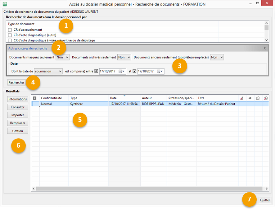Open the start date calendar picker
Viewport: 275px width, 211px height.
click(121, 71)
